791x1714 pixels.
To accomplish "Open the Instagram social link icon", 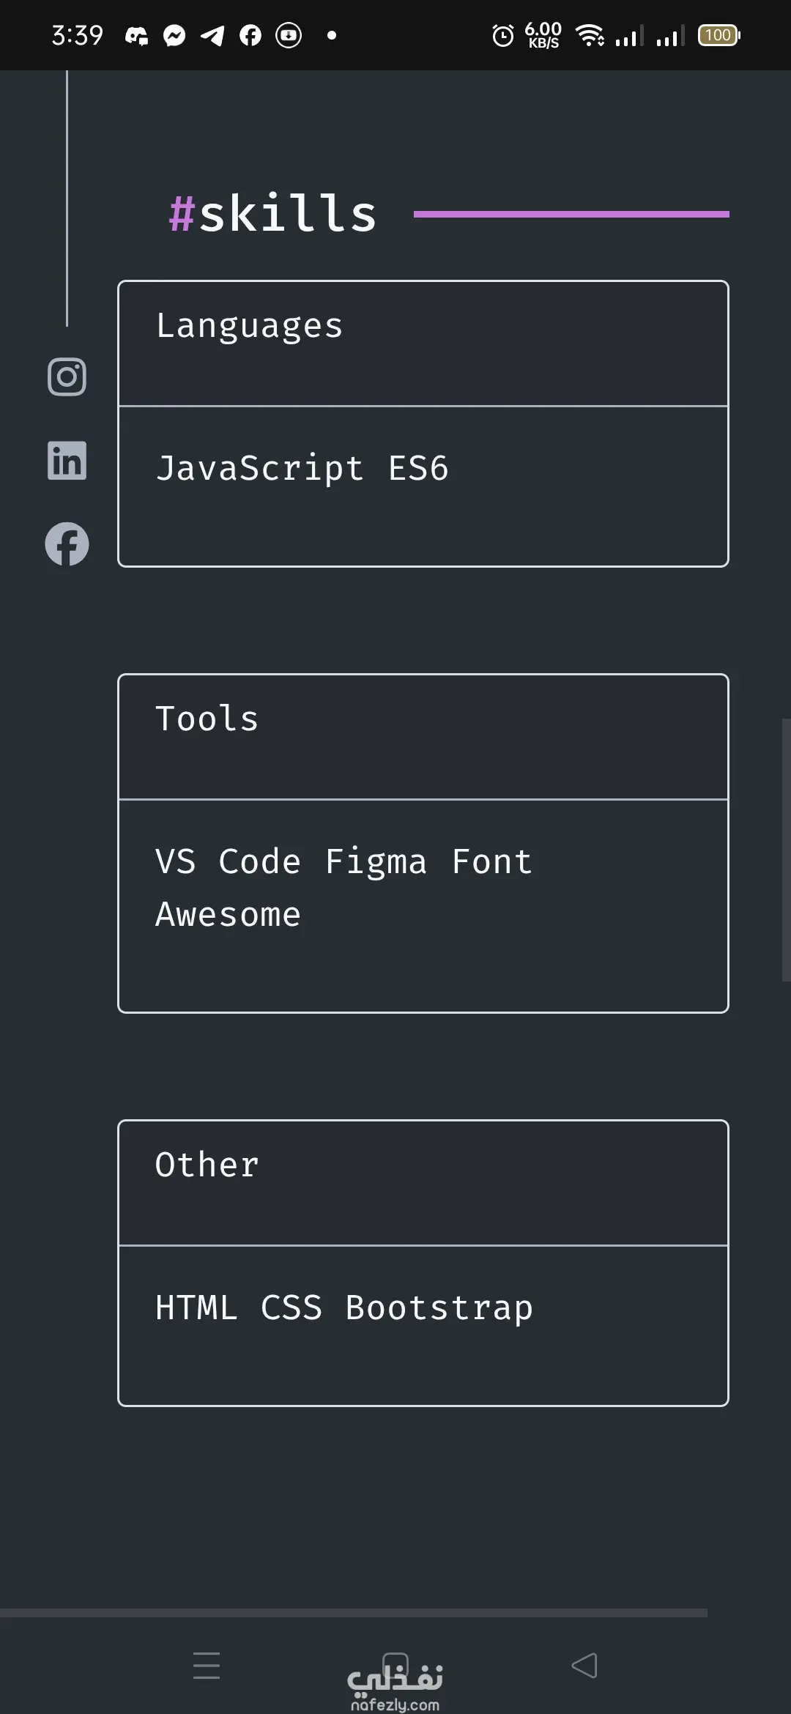I will point(67,377).
